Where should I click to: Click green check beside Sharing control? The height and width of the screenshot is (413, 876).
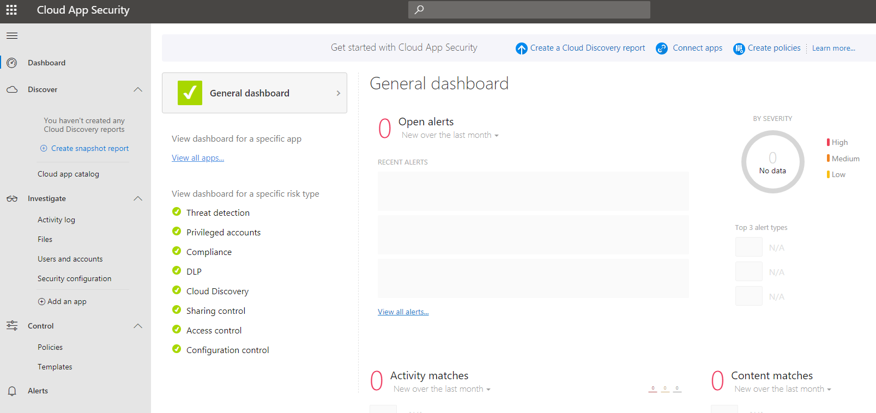tap(177, 309)
